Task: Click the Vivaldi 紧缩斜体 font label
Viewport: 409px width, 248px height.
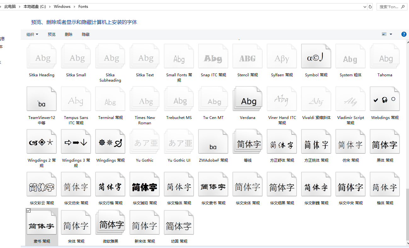Action: (316, 118)
